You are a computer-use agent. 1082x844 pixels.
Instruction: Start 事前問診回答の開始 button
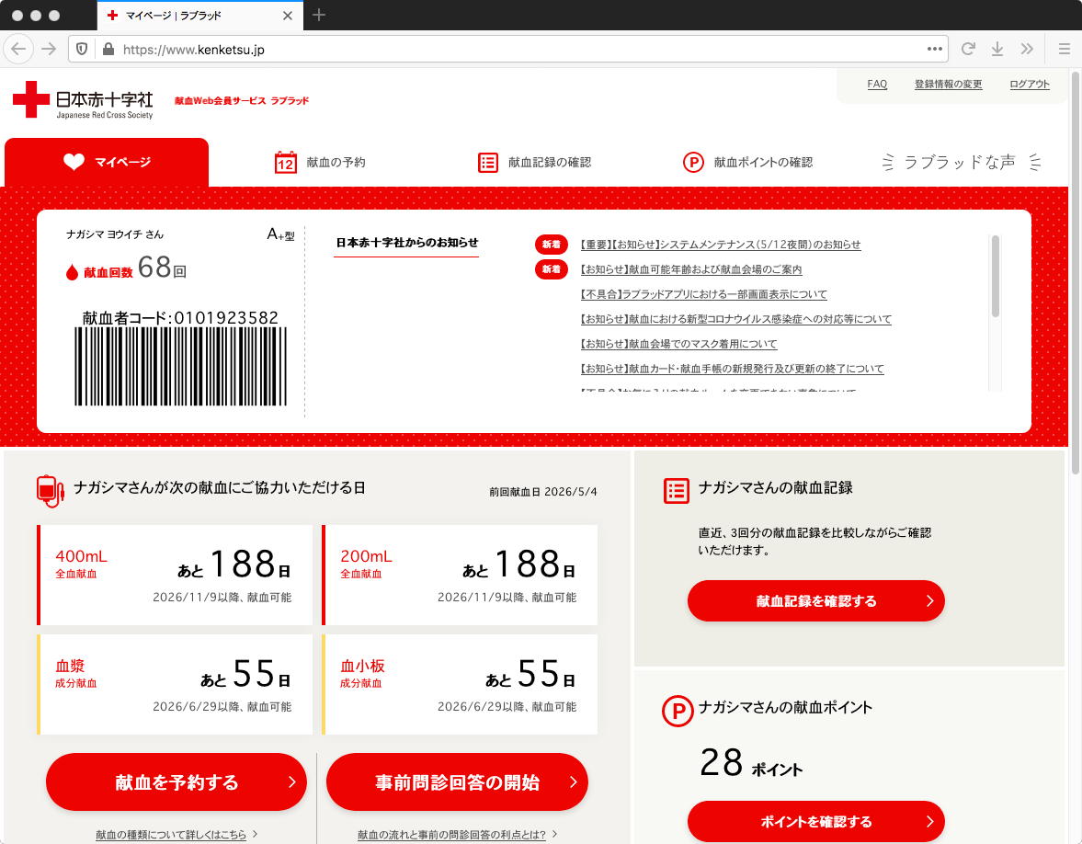coord(457,781)
